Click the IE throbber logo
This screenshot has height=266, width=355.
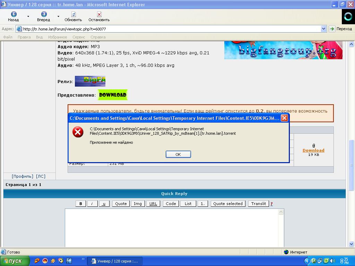coord(348,17)
